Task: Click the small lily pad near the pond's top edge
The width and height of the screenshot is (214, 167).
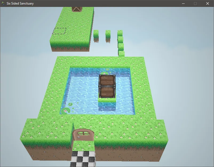Action: pyautogui.click(x=107, y=70)
